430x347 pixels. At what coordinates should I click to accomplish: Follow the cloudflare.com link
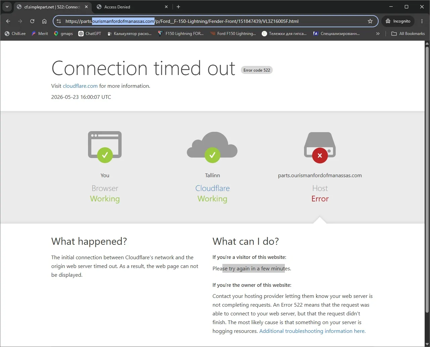tap(80, 86)
